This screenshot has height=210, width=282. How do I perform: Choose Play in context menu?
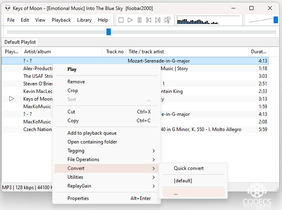[106, 69]
